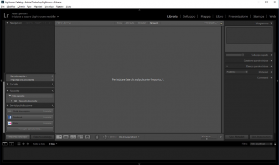This screenshot has height=165, width=279.
Task: Expand Raccolte dinamiche tree arrow
Action: 11,101
